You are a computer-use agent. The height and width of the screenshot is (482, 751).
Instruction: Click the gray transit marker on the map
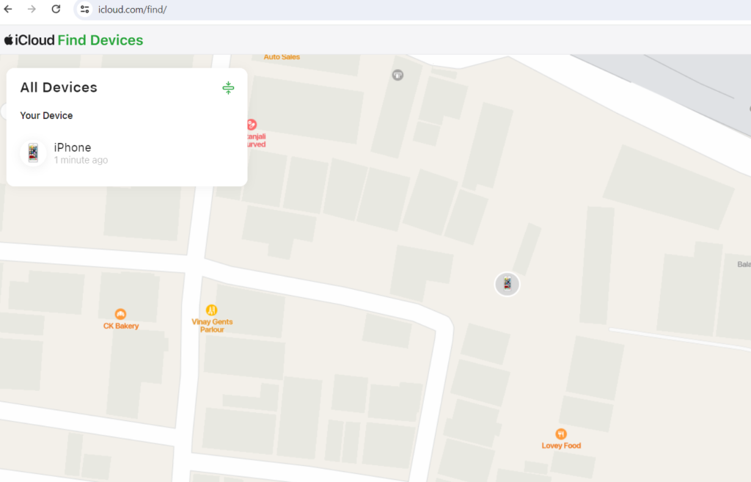pos(398,76)
